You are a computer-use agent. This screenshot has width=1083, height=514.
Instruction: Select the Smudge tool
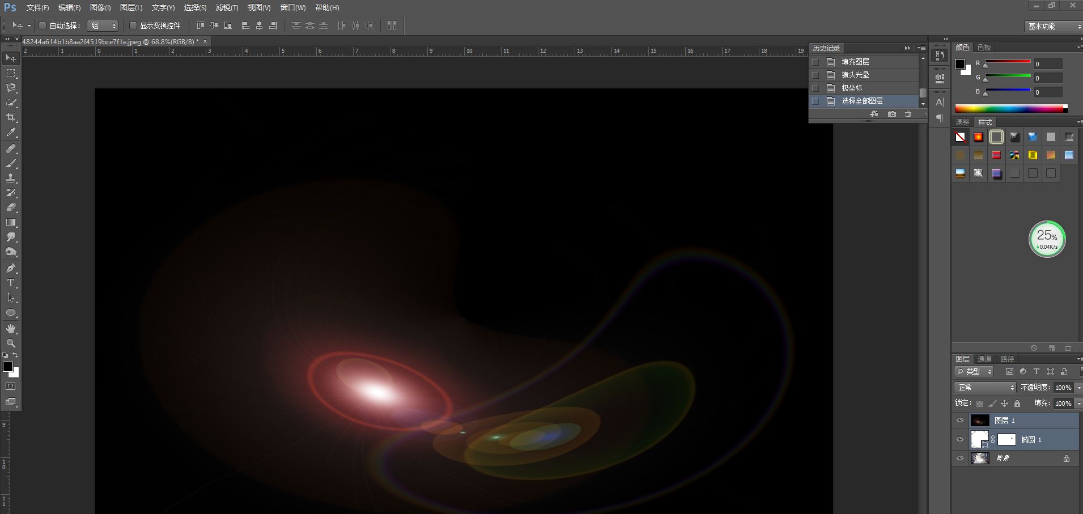click(11, 237)
